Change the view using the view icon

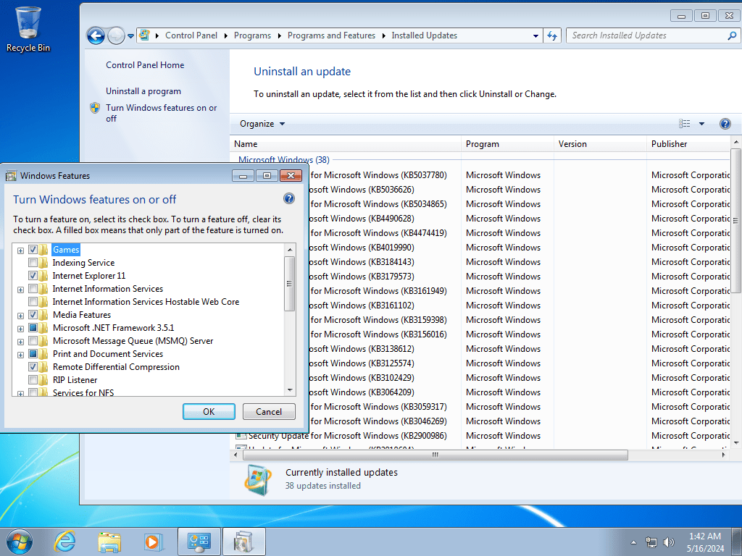pyautogui.click(x=684, y=124)
